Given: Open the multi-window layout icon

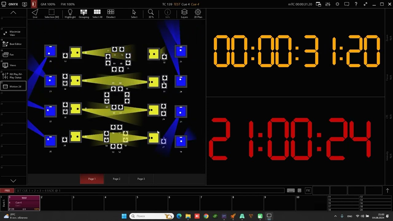Looking at the screenshot, I should point(318,4).
